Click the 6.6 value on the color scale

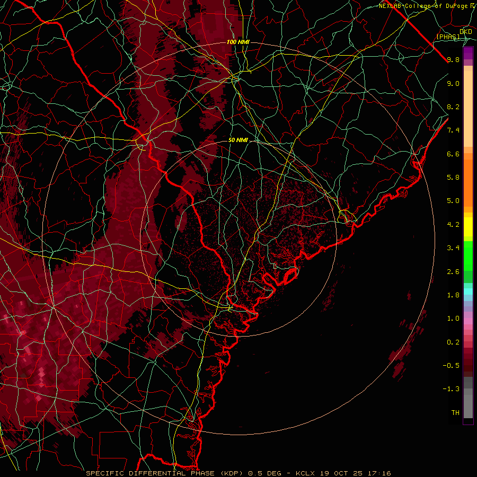(453, 154)
